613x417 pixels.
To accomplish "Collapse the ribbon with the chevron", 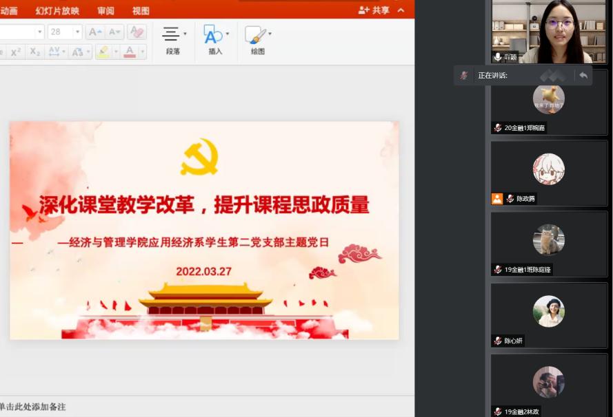I will point(401,10).
